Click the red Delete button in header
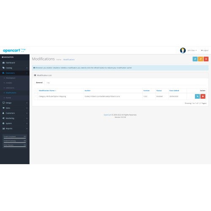The width and height of the screenshot is (211, 211). coord(206,59)
